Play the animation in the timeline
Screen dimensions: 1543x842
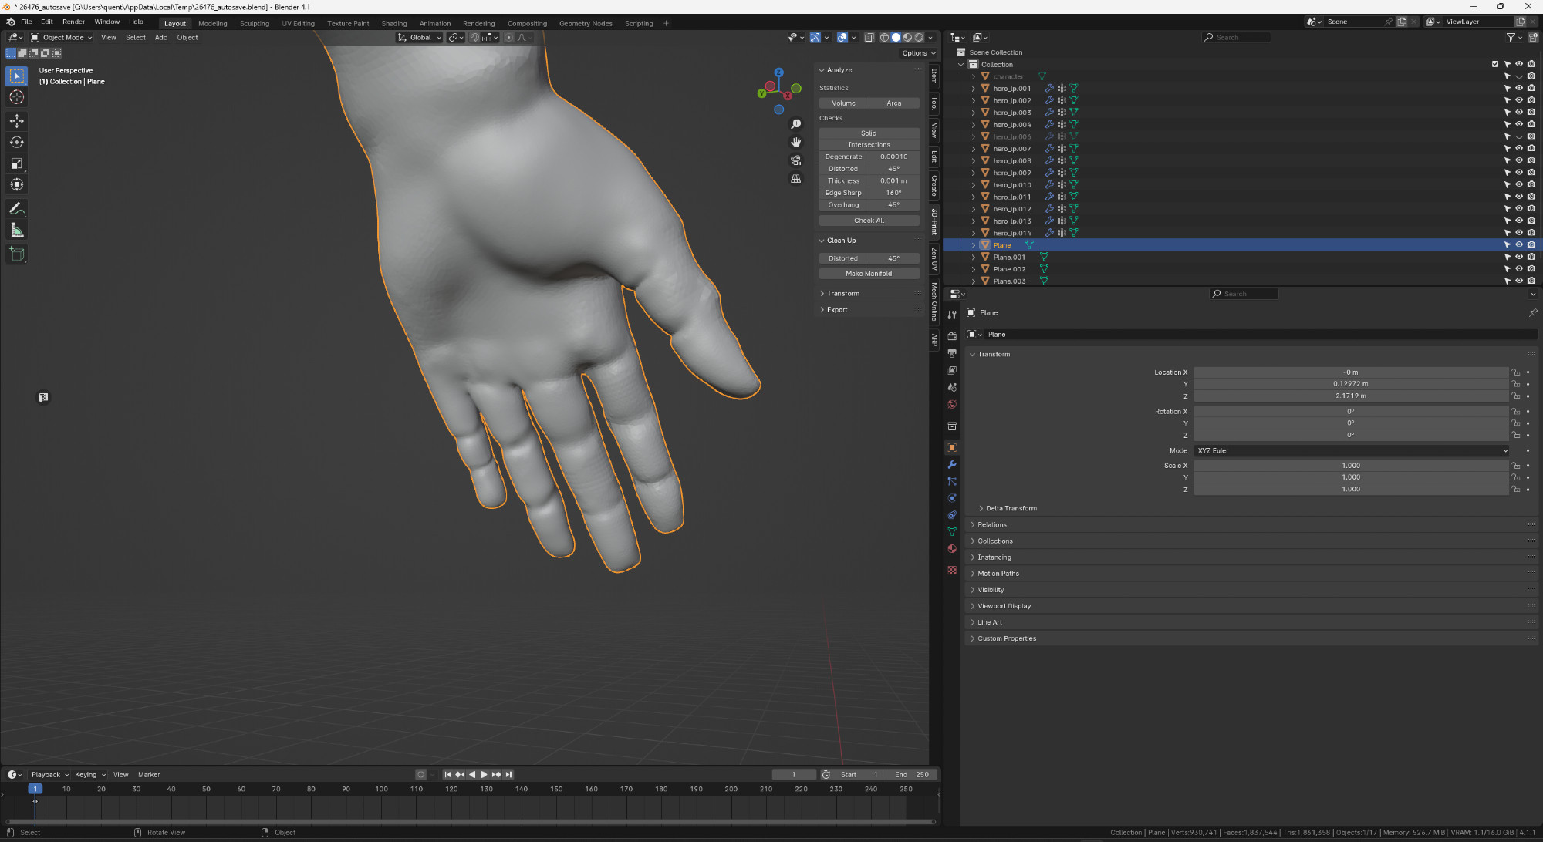pos(484,774)
